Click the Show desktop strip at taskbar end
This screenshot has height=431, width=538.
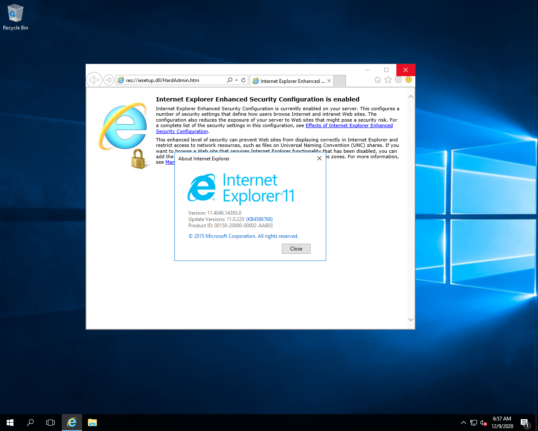[537, 423]
